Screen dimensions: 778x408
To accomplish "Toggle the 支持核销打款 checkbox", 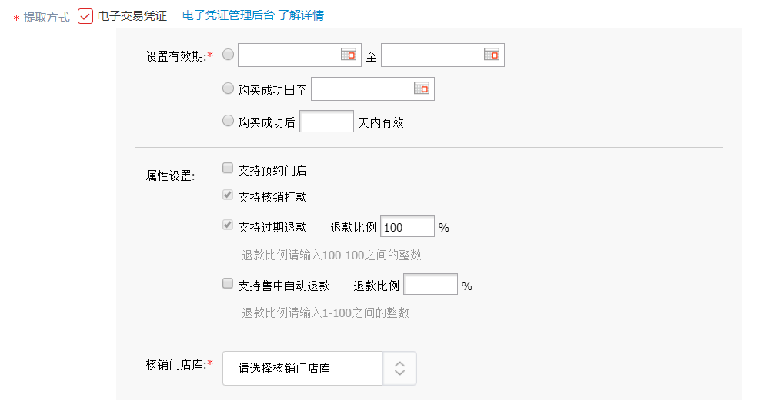I will coord(227,195).
